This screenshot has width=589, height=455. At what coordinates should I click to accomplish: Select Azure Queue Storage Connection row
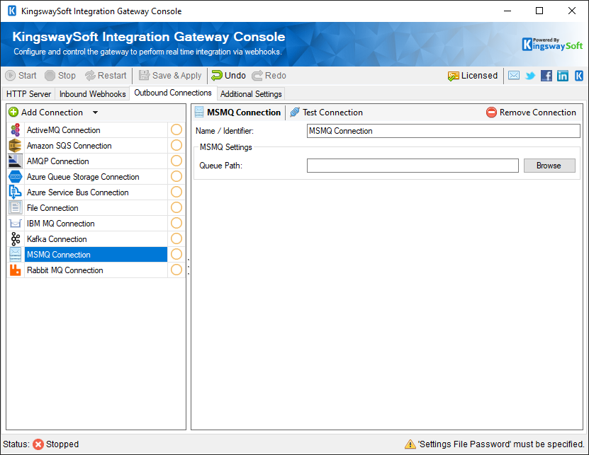[96, 177]
